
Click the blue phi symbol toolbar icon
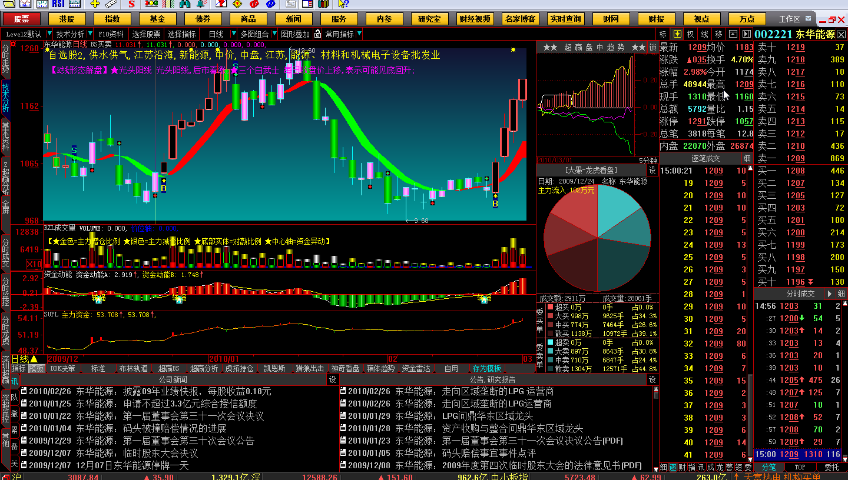tap(270, 4)
